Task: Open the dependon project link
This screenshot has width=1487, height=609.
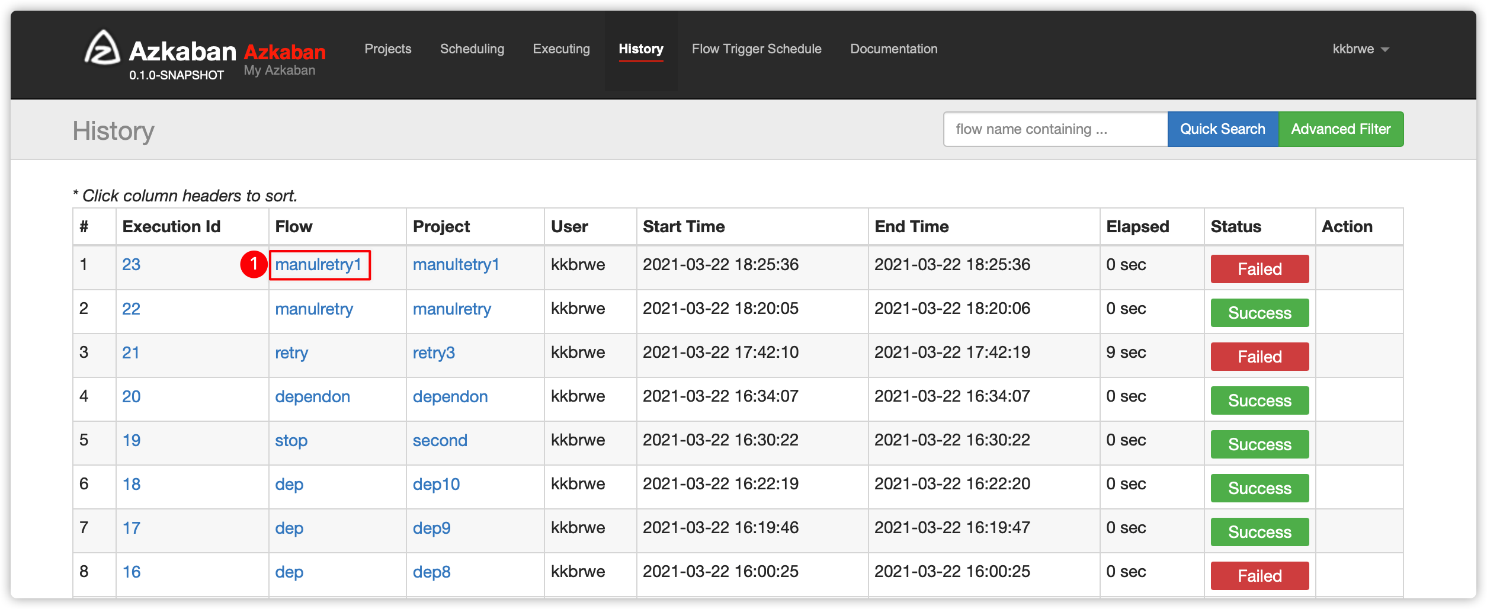Action: (450, 397)
